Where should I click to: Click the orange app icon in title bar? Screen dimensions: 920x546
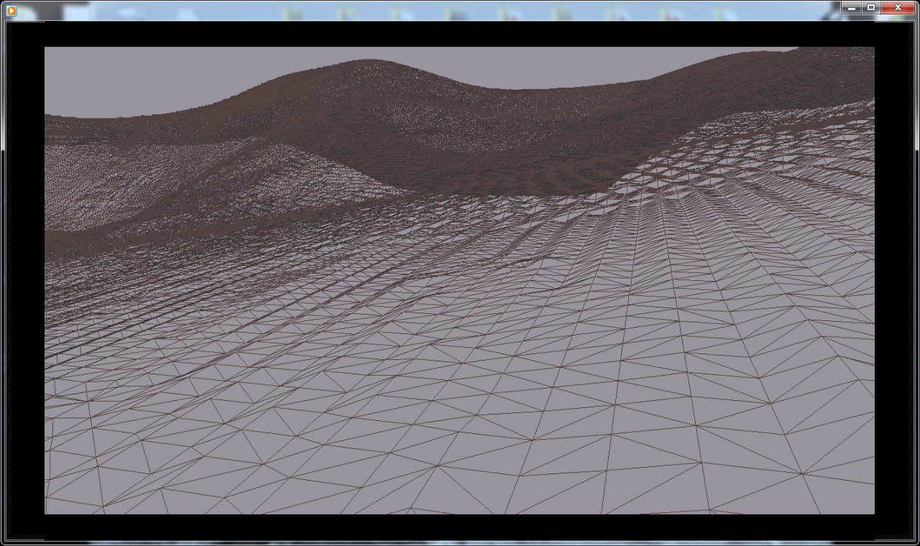pyautogui.click(x=11, y=10)
